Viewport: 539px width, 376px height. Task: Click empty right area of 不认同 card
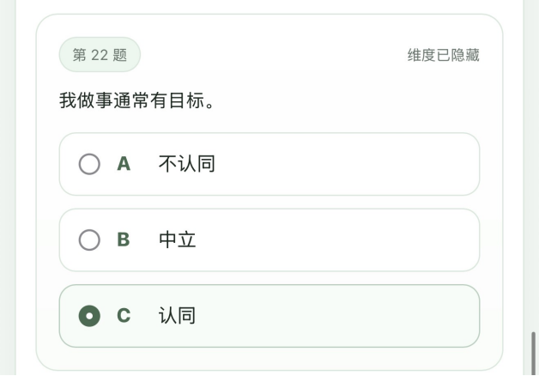(x=386, y=164)
